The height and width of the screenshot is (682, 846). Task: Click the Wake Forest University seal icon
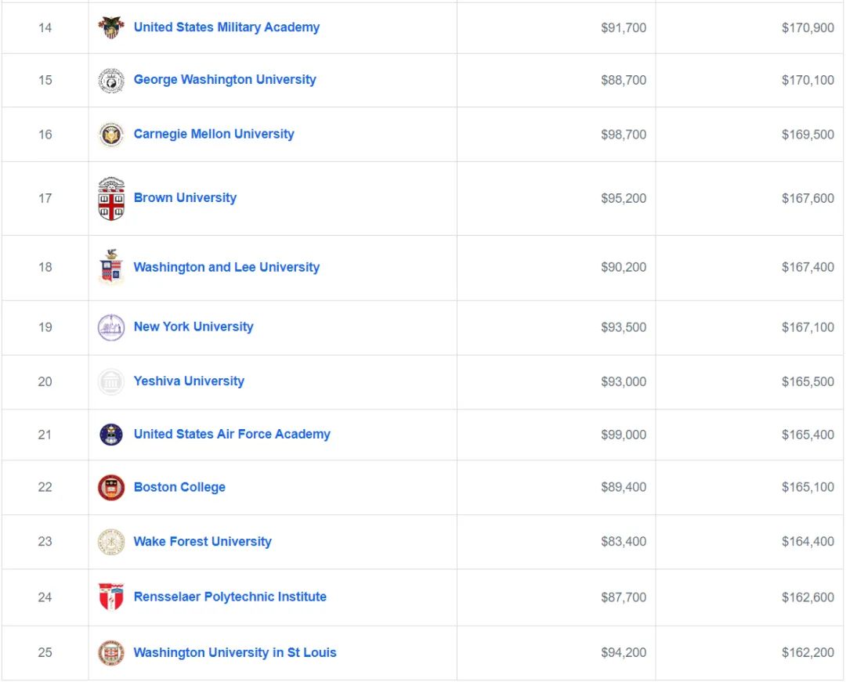(x=111, y=542)
